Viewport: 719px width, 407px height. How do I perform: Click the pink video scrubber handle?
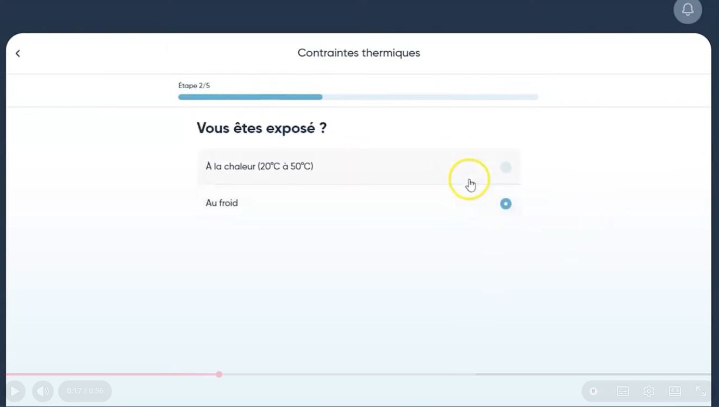click(219, 374)
